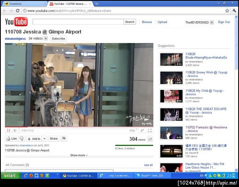Switch to the TweetDeck tab
Screen dimensions: 239x187
pos(24,4)
